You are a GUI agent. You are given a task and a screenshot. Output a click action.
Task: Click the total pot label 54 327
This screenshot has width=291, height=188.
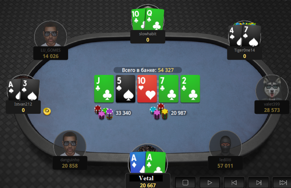148,70
